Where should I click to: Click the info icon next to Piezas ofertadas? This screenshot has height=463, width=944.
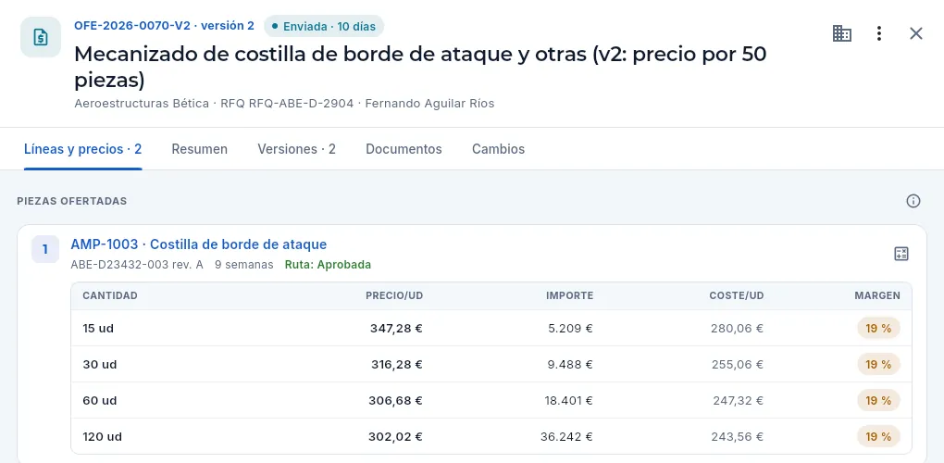[913, 201]
